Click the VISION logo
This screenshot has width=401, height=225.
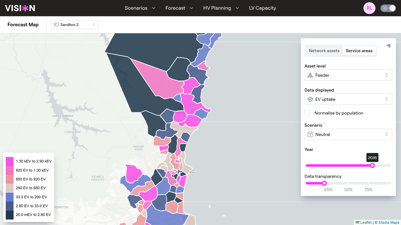(x=20, y=8)
